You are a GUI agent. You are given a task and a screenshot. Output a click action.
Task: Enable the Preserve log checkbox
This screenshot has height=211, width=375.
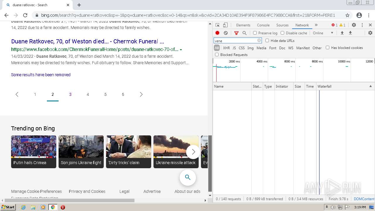(255, 33)
